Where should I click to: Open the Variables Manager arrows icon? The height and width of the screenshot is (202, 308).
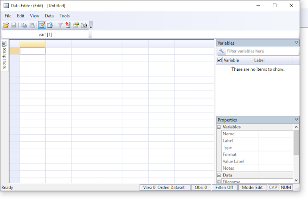click(68, 25)
